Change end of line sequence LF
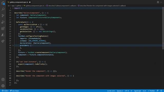The image size is (164, 92). [131, 91]
